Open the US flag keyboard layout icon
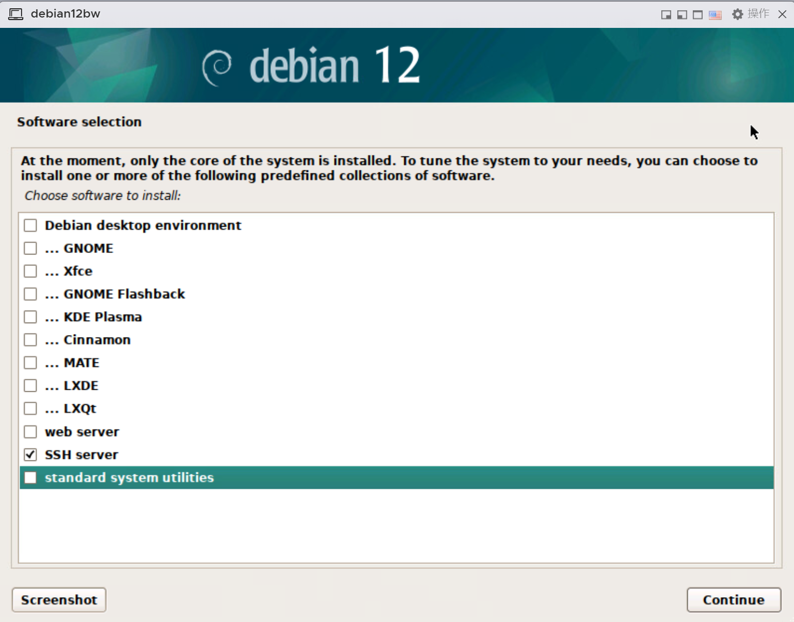Viewport: 794px width, 622px height. click(x=715, y=14)
